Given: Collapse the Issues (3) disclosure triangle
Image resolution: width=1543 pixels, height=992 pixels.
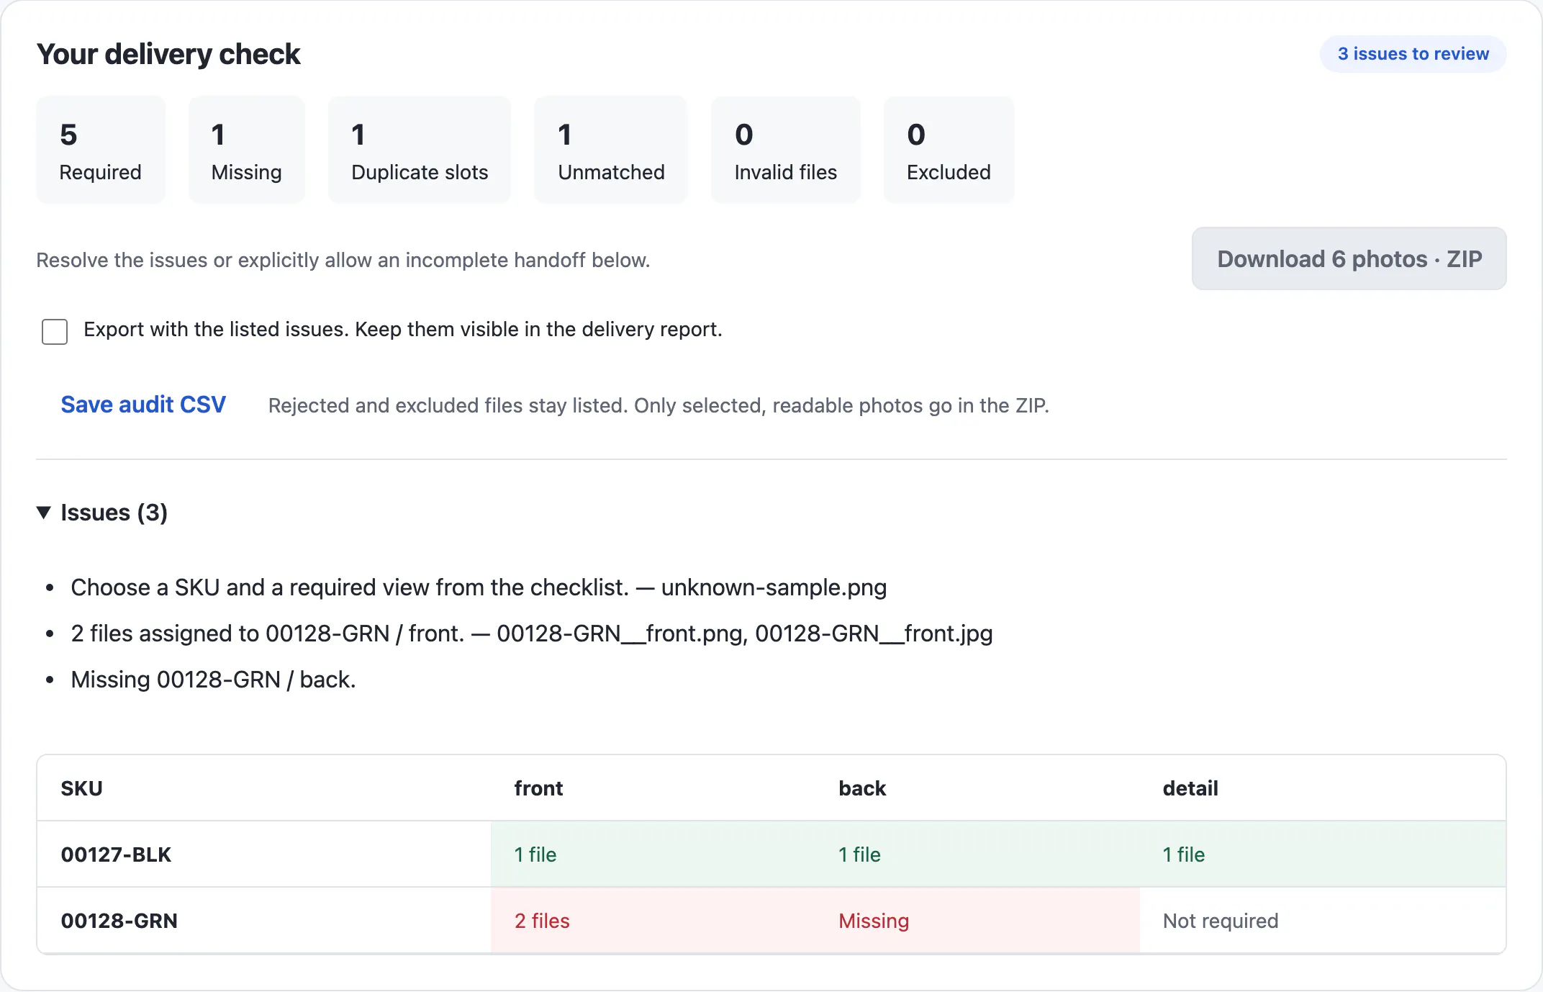Looking at the screenshot, I should tap(44, 513).
